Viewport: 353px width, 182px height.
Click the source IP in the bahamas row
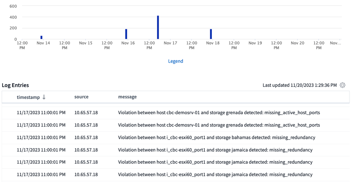[86, 137]
